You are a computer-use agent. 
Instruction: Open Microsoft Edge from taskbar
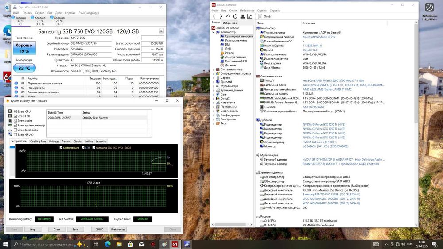pos(108,244)
